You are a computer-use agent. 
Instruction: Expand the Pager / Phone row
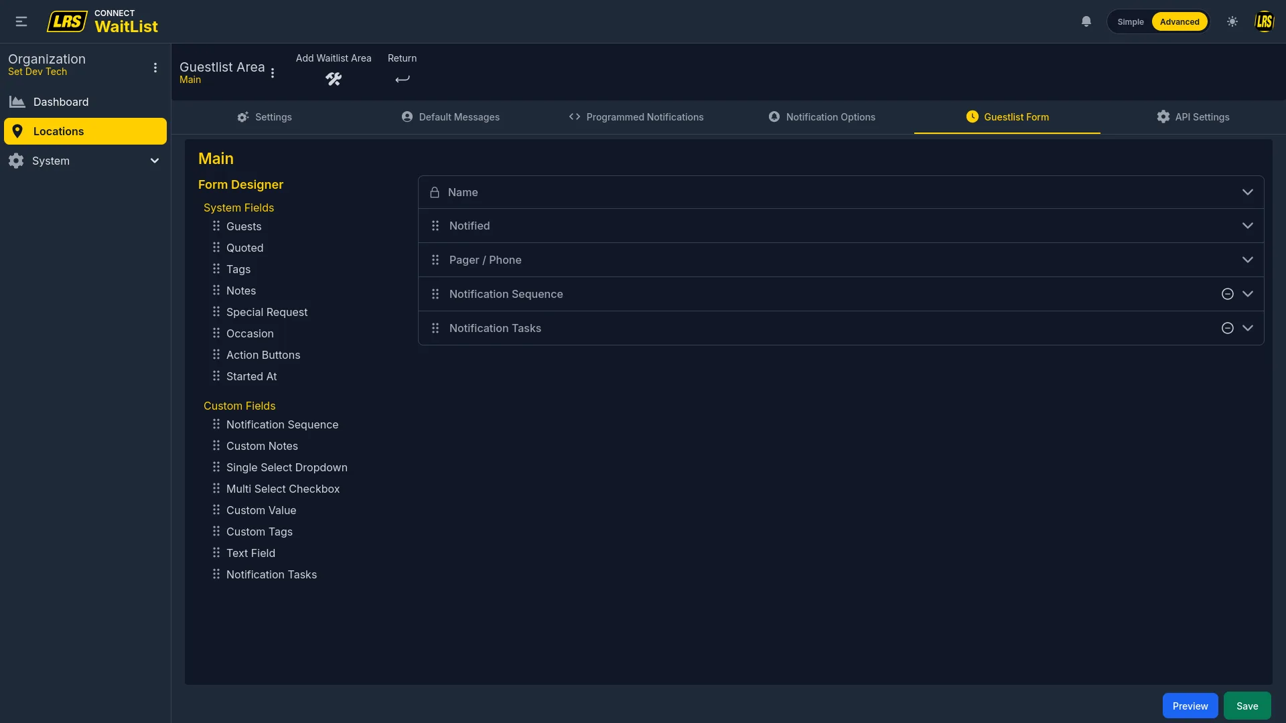(1248, 260)
